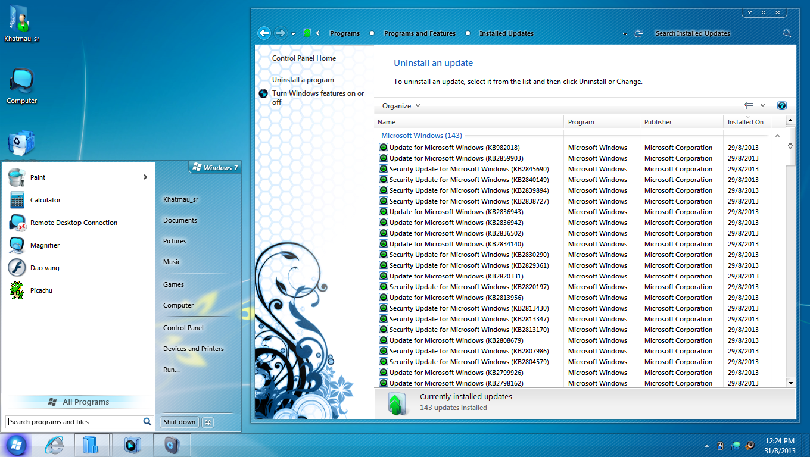Click Run... in Start menu
Image resolution: width=810 pixels, height=457 pixels.
click(x=172, y=370)
